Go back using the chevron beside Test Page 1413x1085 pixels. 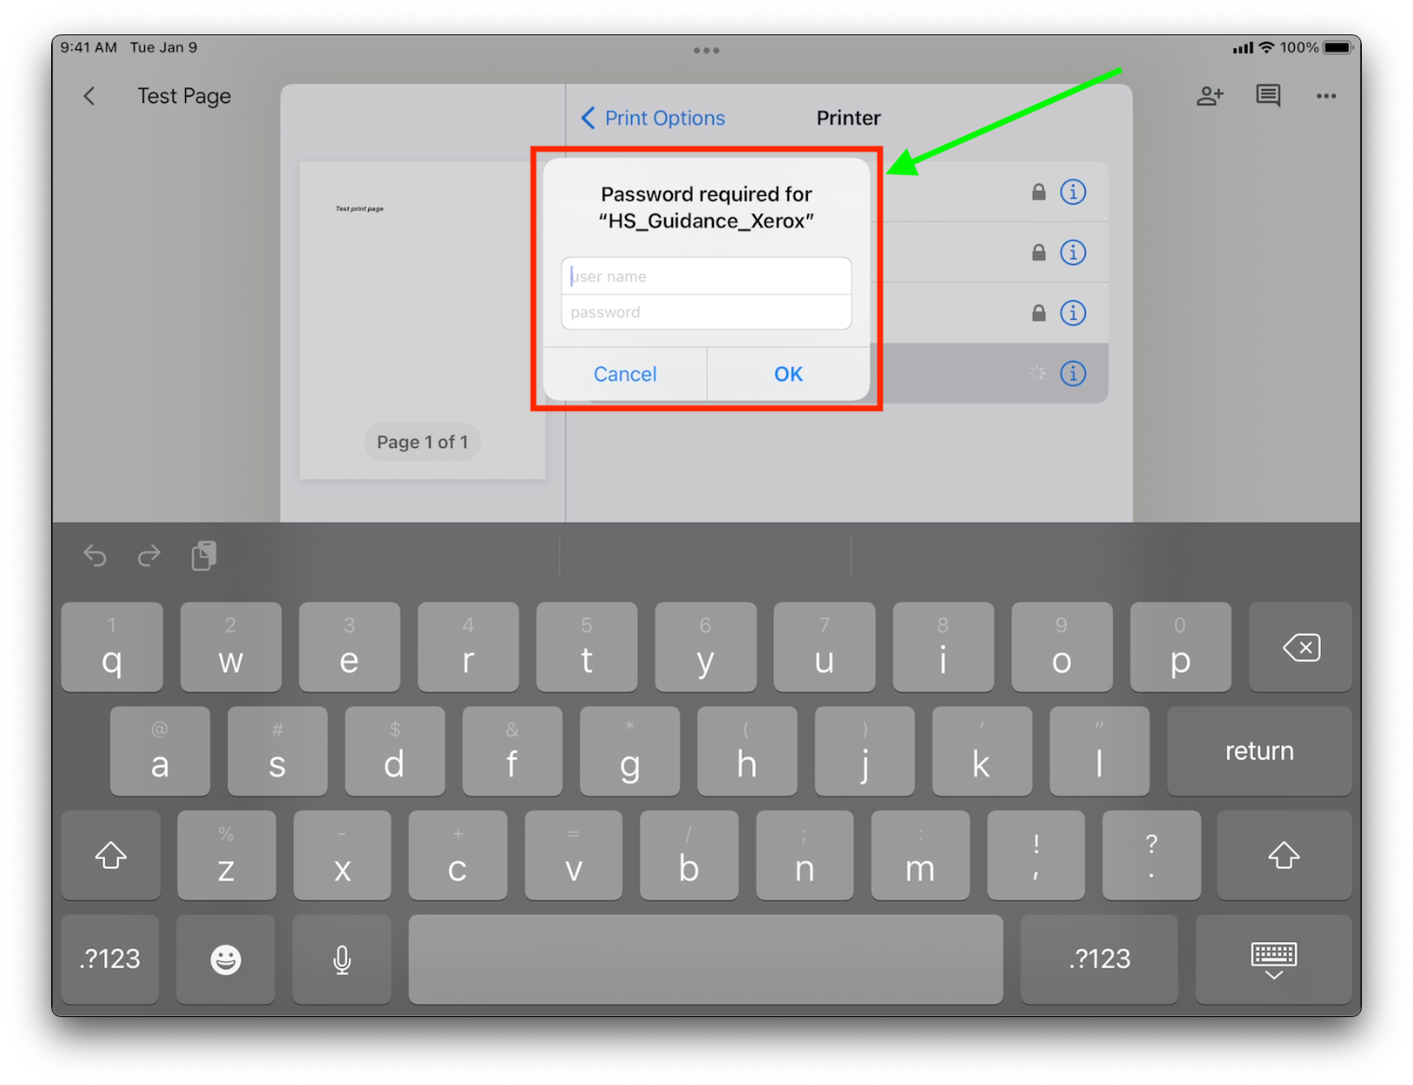pos(89,96)
